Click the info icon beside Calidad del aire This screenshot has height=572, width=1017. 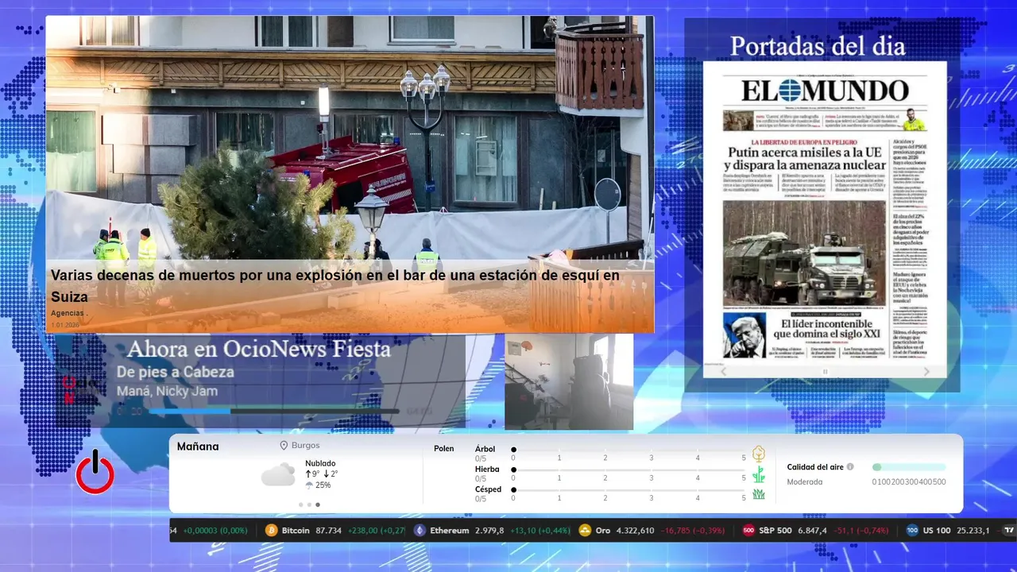click(x=850, y=467)
